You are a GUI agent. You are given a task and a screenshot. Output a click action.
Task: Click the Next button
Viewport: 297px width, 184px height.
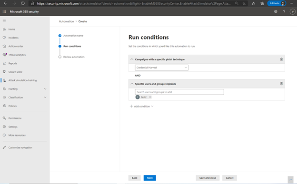(149, 178)
